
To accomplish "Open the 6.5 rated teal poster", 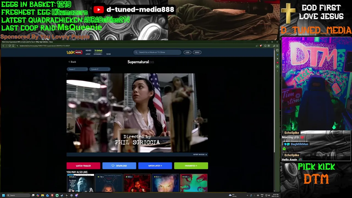I will (194, 183).
